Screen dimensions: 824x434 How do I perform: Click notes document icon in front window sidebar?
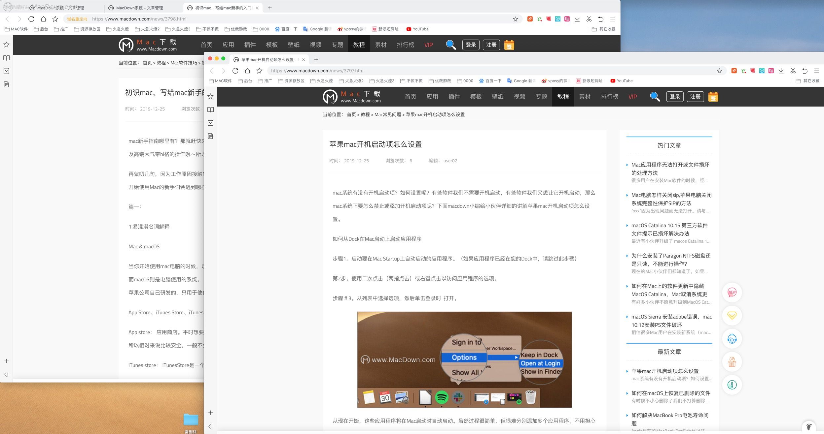[x=210, y=136]
